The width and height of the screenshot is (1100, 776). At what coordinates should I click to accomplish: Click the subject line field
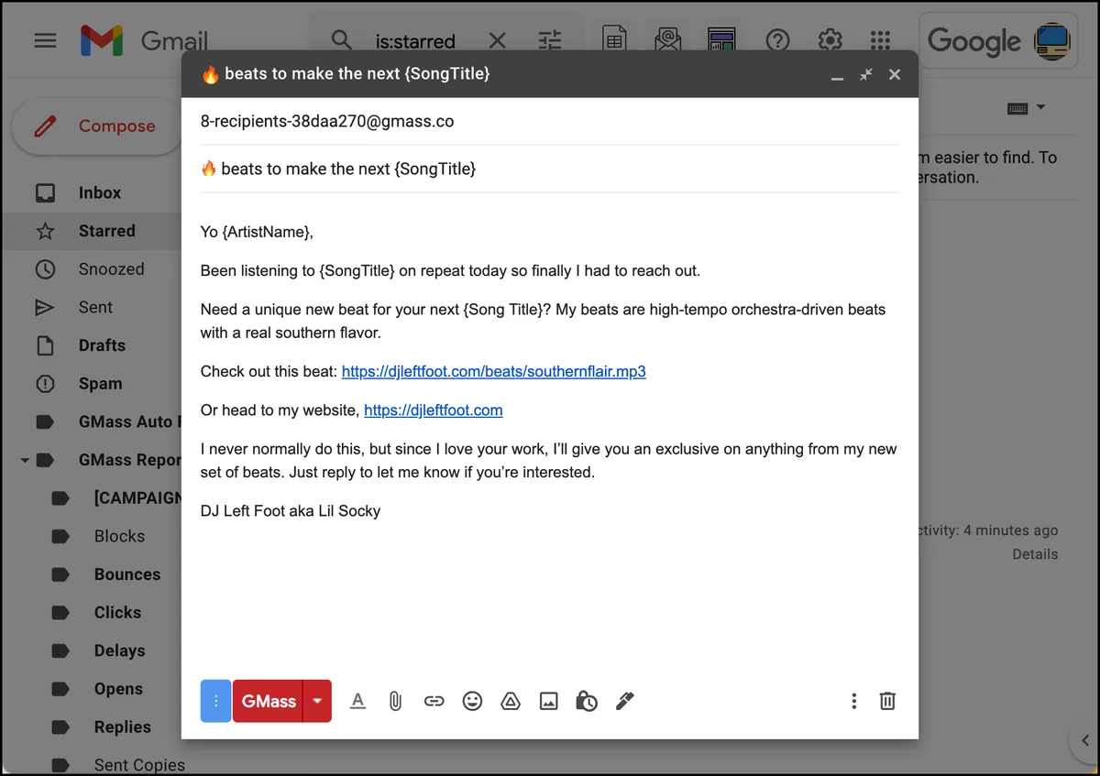click(550, 169)
